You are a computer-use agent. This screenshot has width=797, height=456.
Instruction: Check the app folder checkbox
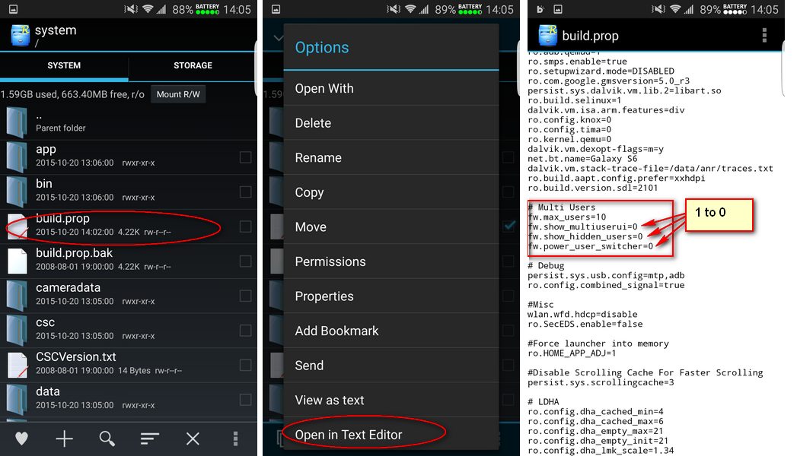coord(246,157)
